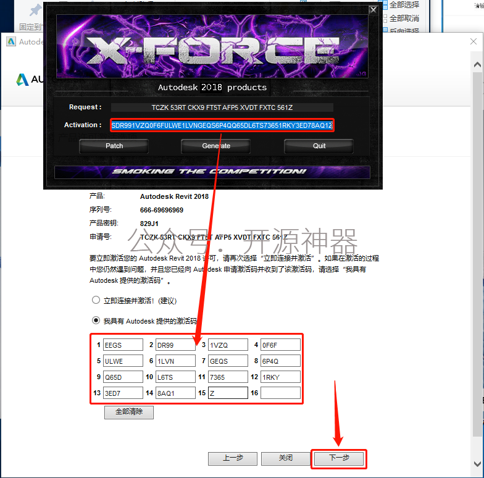
Task: Click the Generate button in X-Force
Action: pos(216,146)
